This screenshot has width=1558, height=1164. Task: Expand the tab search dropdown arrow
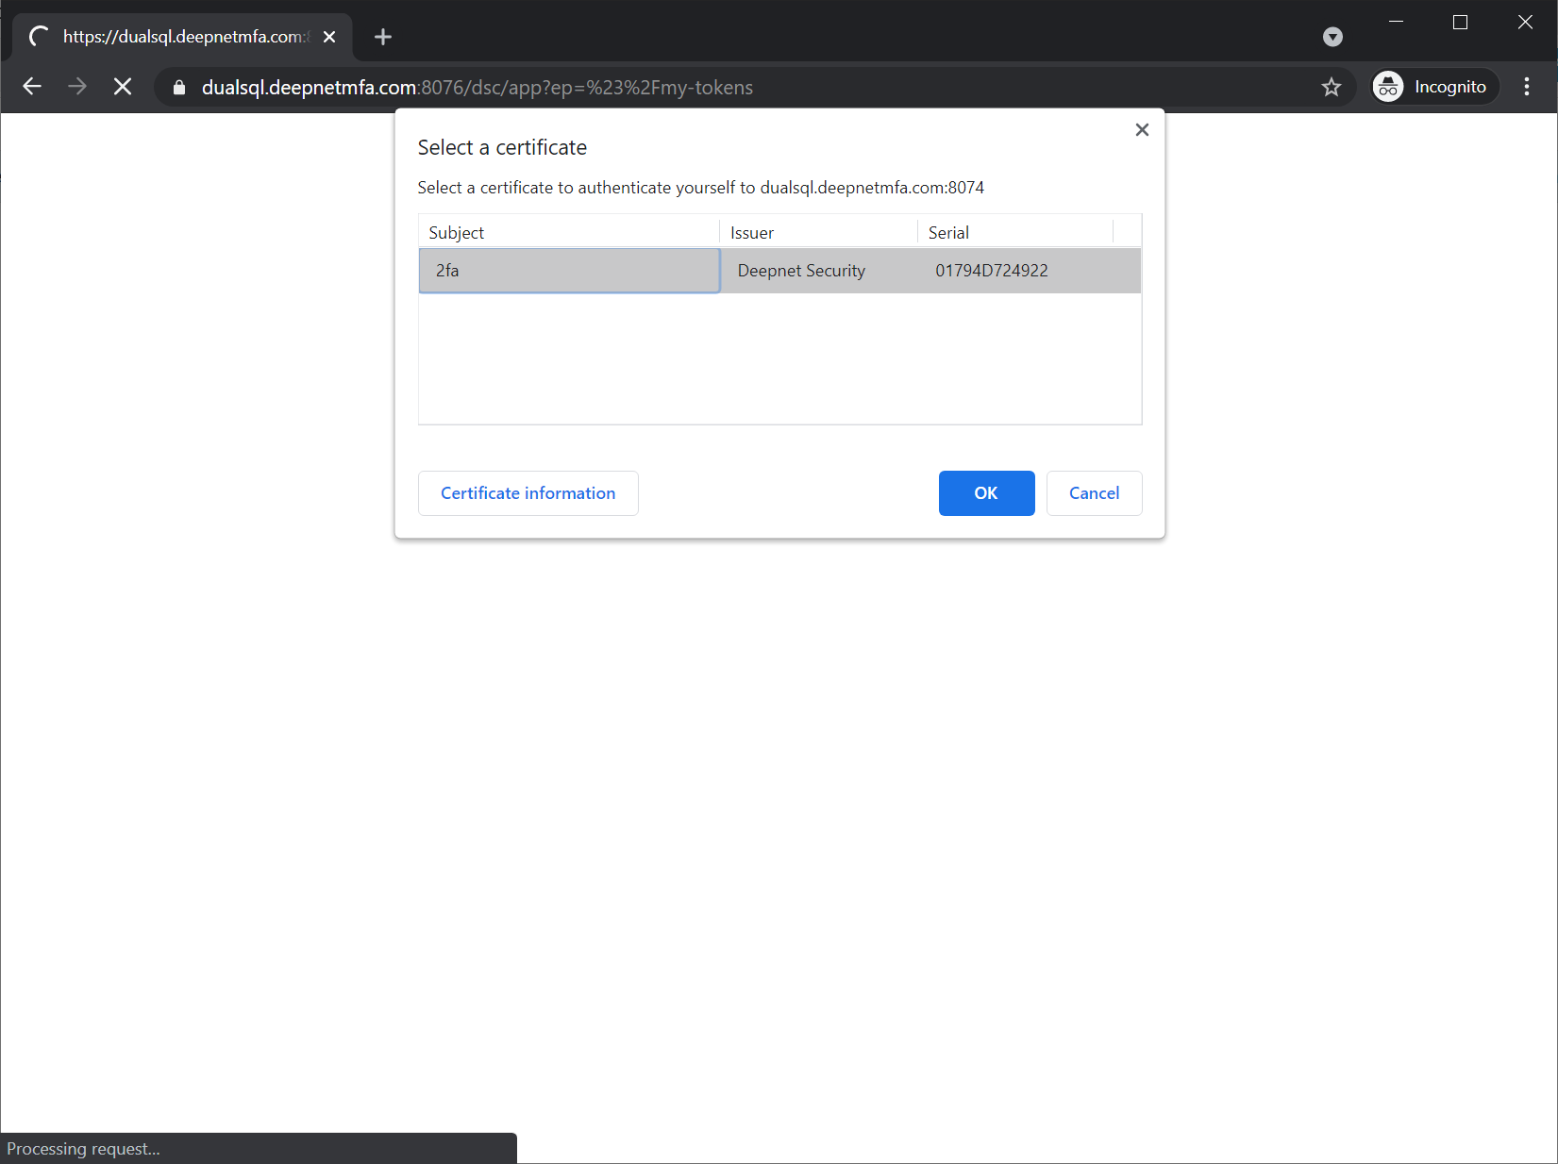click(1332, 37)
